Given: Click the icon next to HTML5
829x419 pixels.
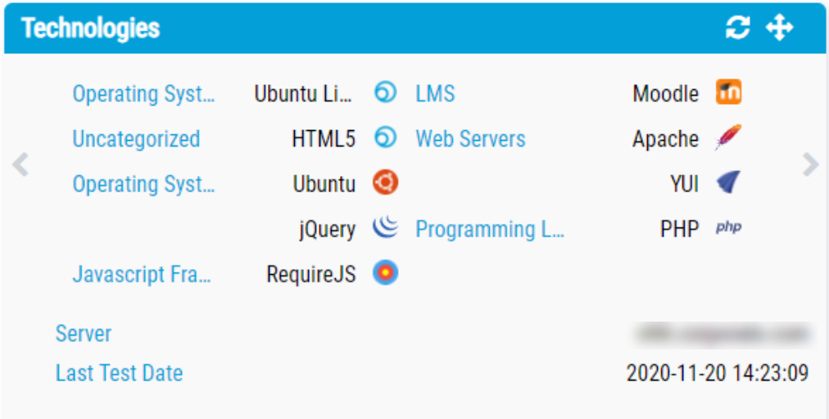Looking at the screenshot, I should [x=386, y=137].
